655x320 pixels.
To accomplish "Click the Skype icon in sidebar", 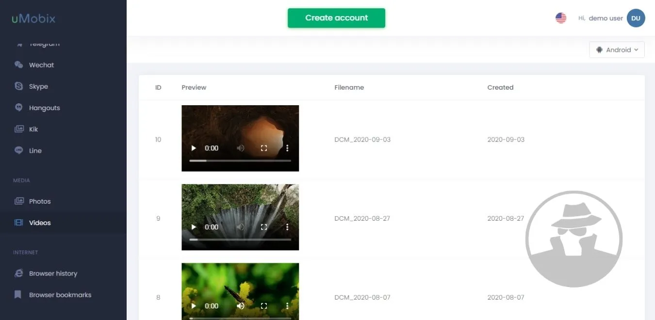I will click(x=18, y=86).
